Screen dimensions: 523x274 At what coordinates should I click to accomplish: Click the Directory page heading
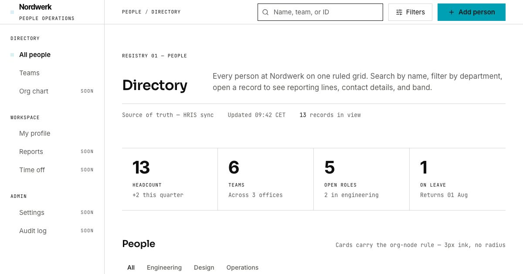(155, 85)
